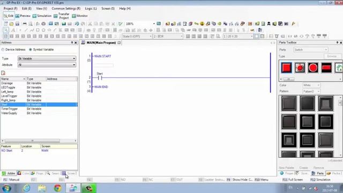Choose the red wide rectangle switch shape

pyautogui.click(x=326, y=68)
